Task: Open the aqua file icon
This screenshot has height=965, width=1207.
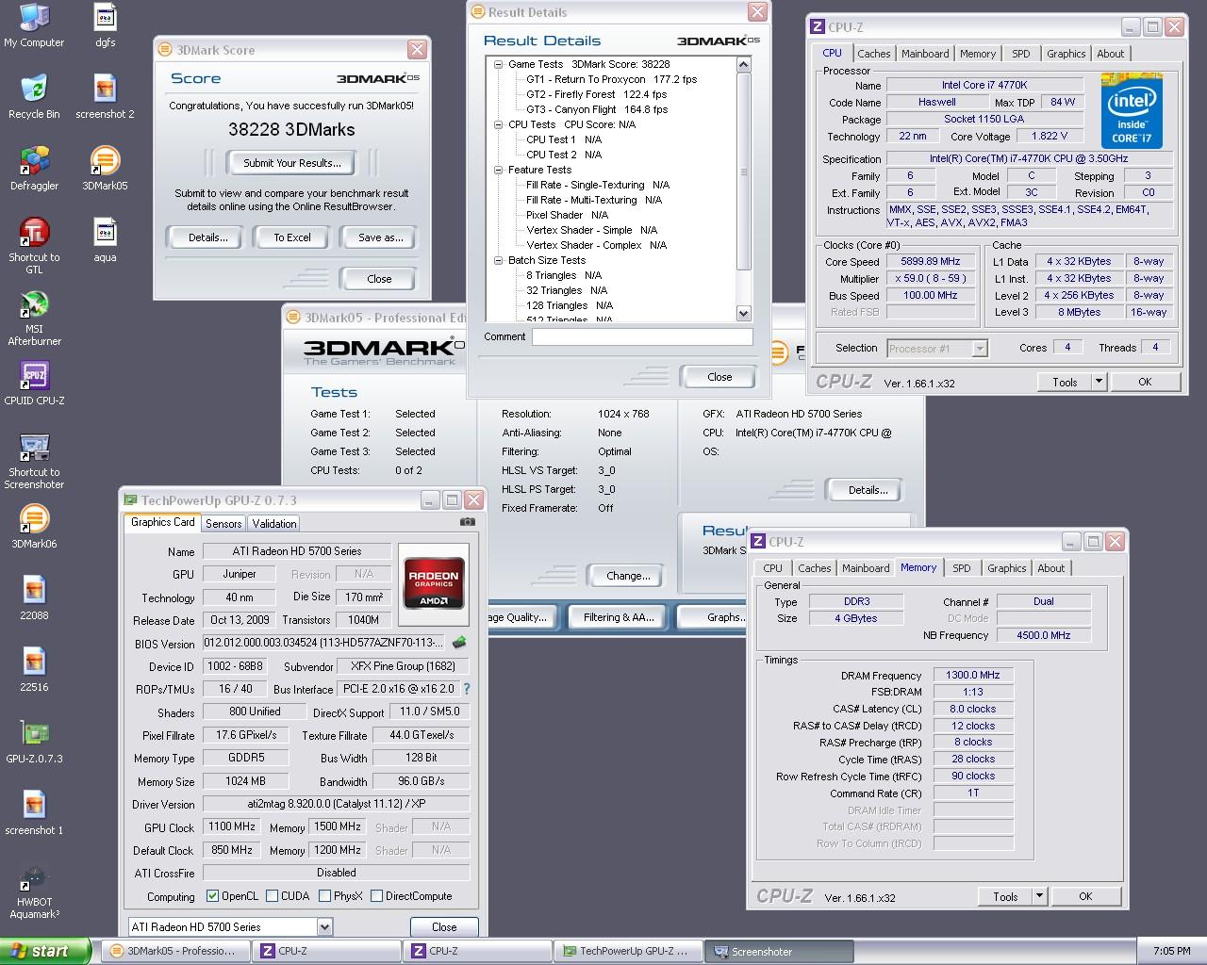Action: tap(106, 240)
